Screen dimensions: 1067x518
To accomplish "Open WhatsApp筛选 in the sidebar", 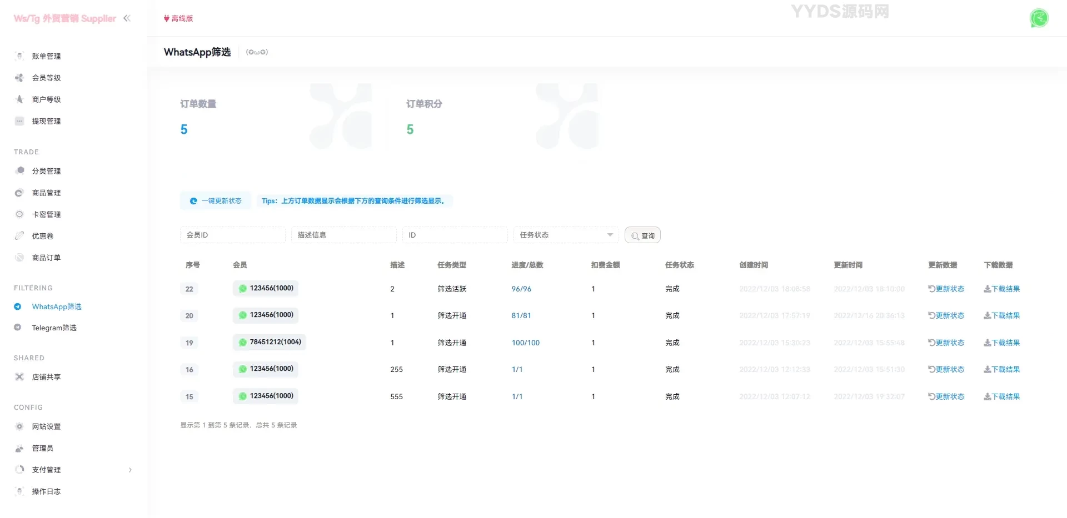I will pyautogui.click(x=56, y=306).
